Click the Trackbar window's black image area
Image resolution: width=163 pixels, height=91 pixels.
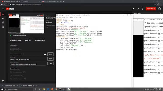(138, 56)
